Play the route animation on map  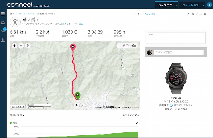tap(77, 105)
